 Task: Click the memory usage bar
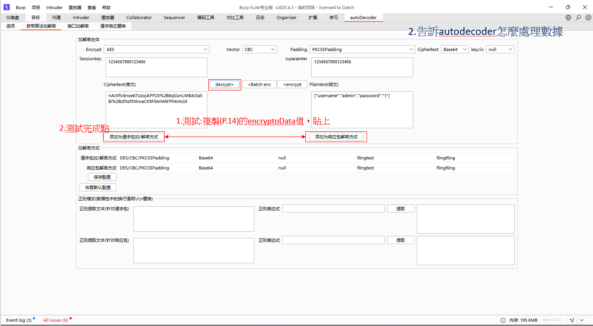coord(552,320)
